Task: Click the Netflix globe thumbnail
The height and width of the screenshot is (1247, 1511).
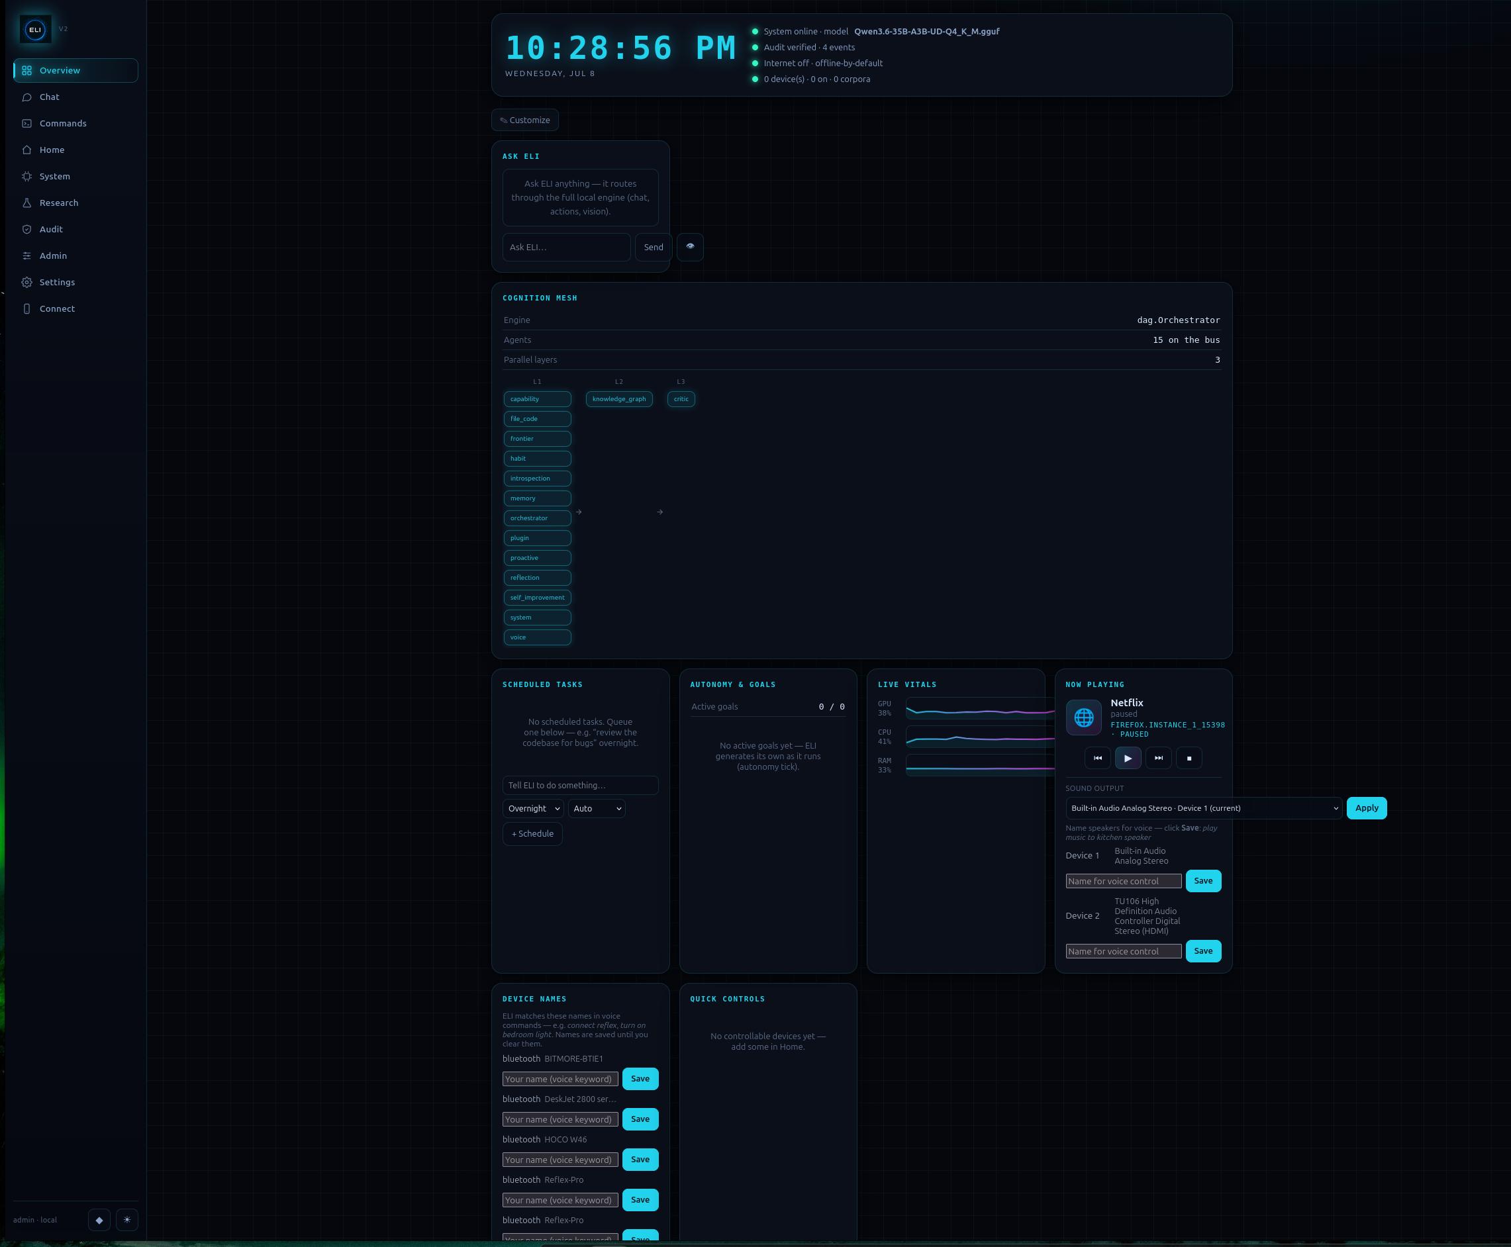Action: tap(1083, 717)
